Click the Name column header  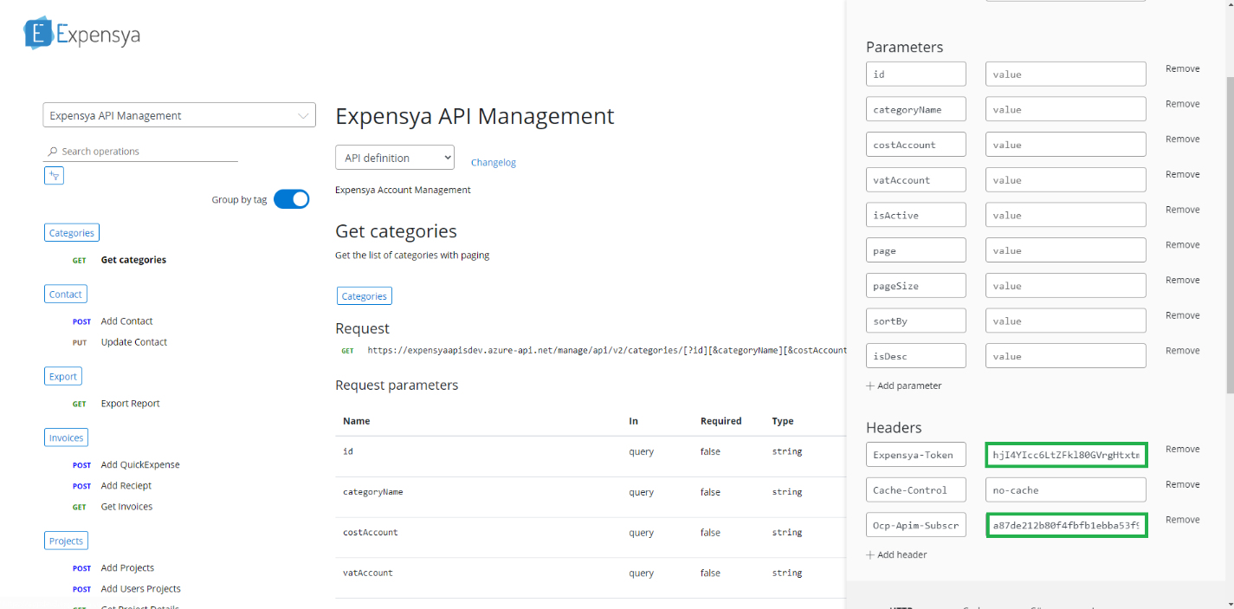(x=357, y=422)
